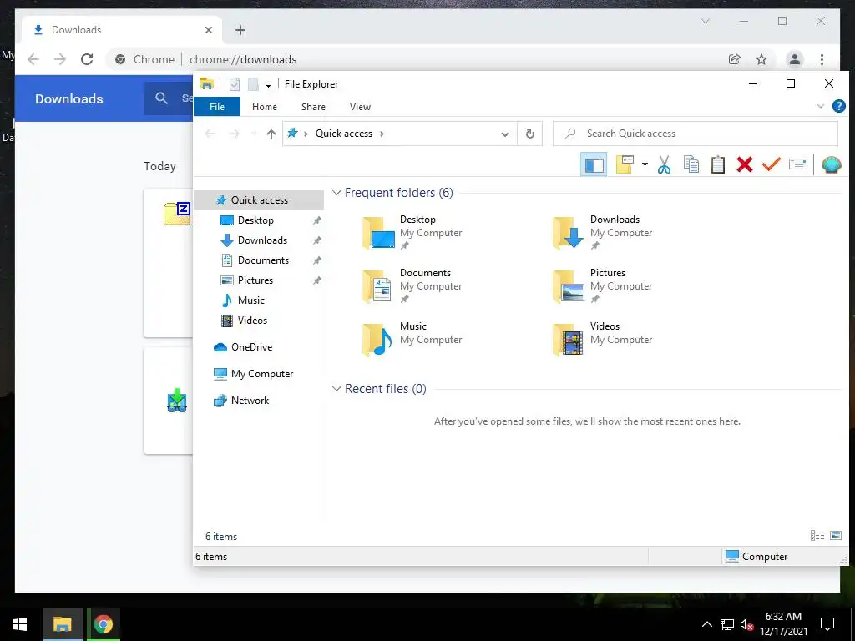Select Music in the navigation pane

click(250, 300)
